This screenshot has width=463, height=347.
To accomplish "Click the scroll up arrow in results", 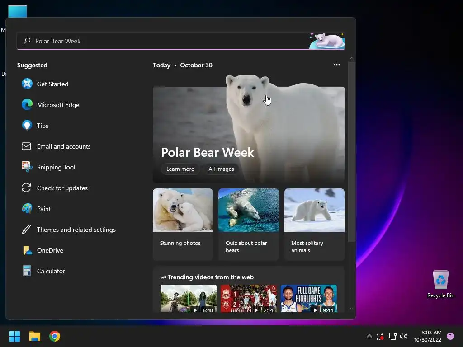I will click(351, 58).
